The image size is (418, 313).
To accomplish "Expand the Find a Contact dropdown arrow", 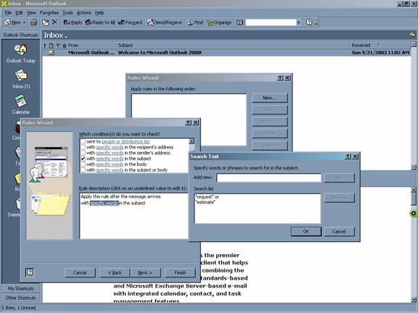I will 299,22.
